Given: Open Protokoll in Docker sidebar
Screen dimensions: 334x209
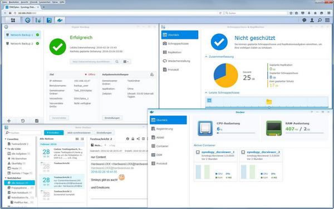Looking at the screenshot, I should [168, 164].
